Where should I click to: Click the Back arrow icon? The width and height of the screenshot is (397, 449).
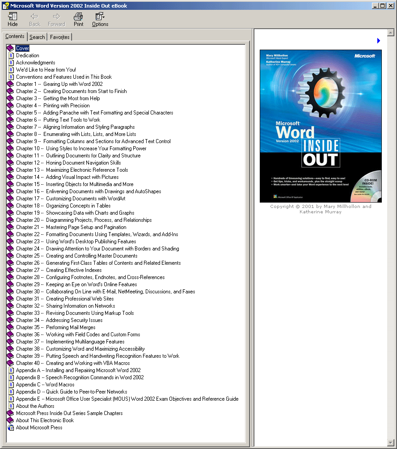34,17
